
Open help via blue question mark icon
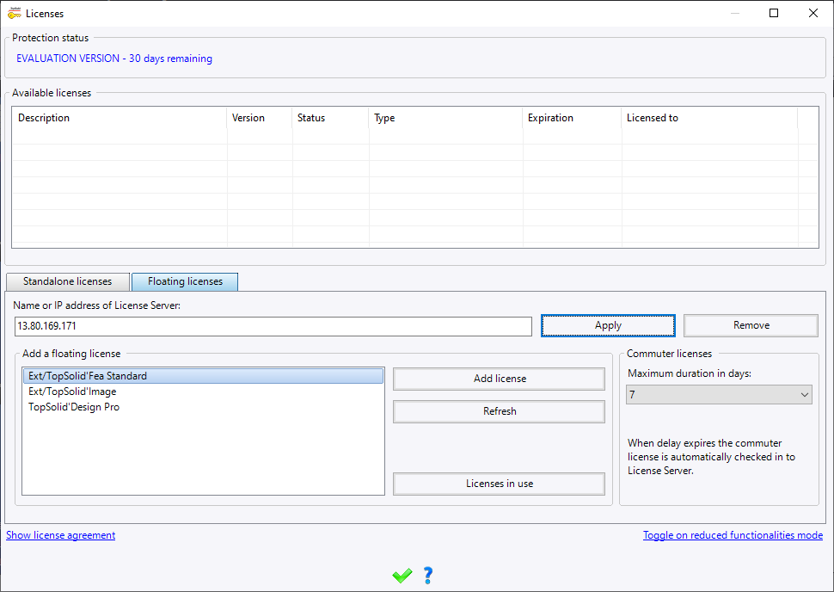click(428, 576)
